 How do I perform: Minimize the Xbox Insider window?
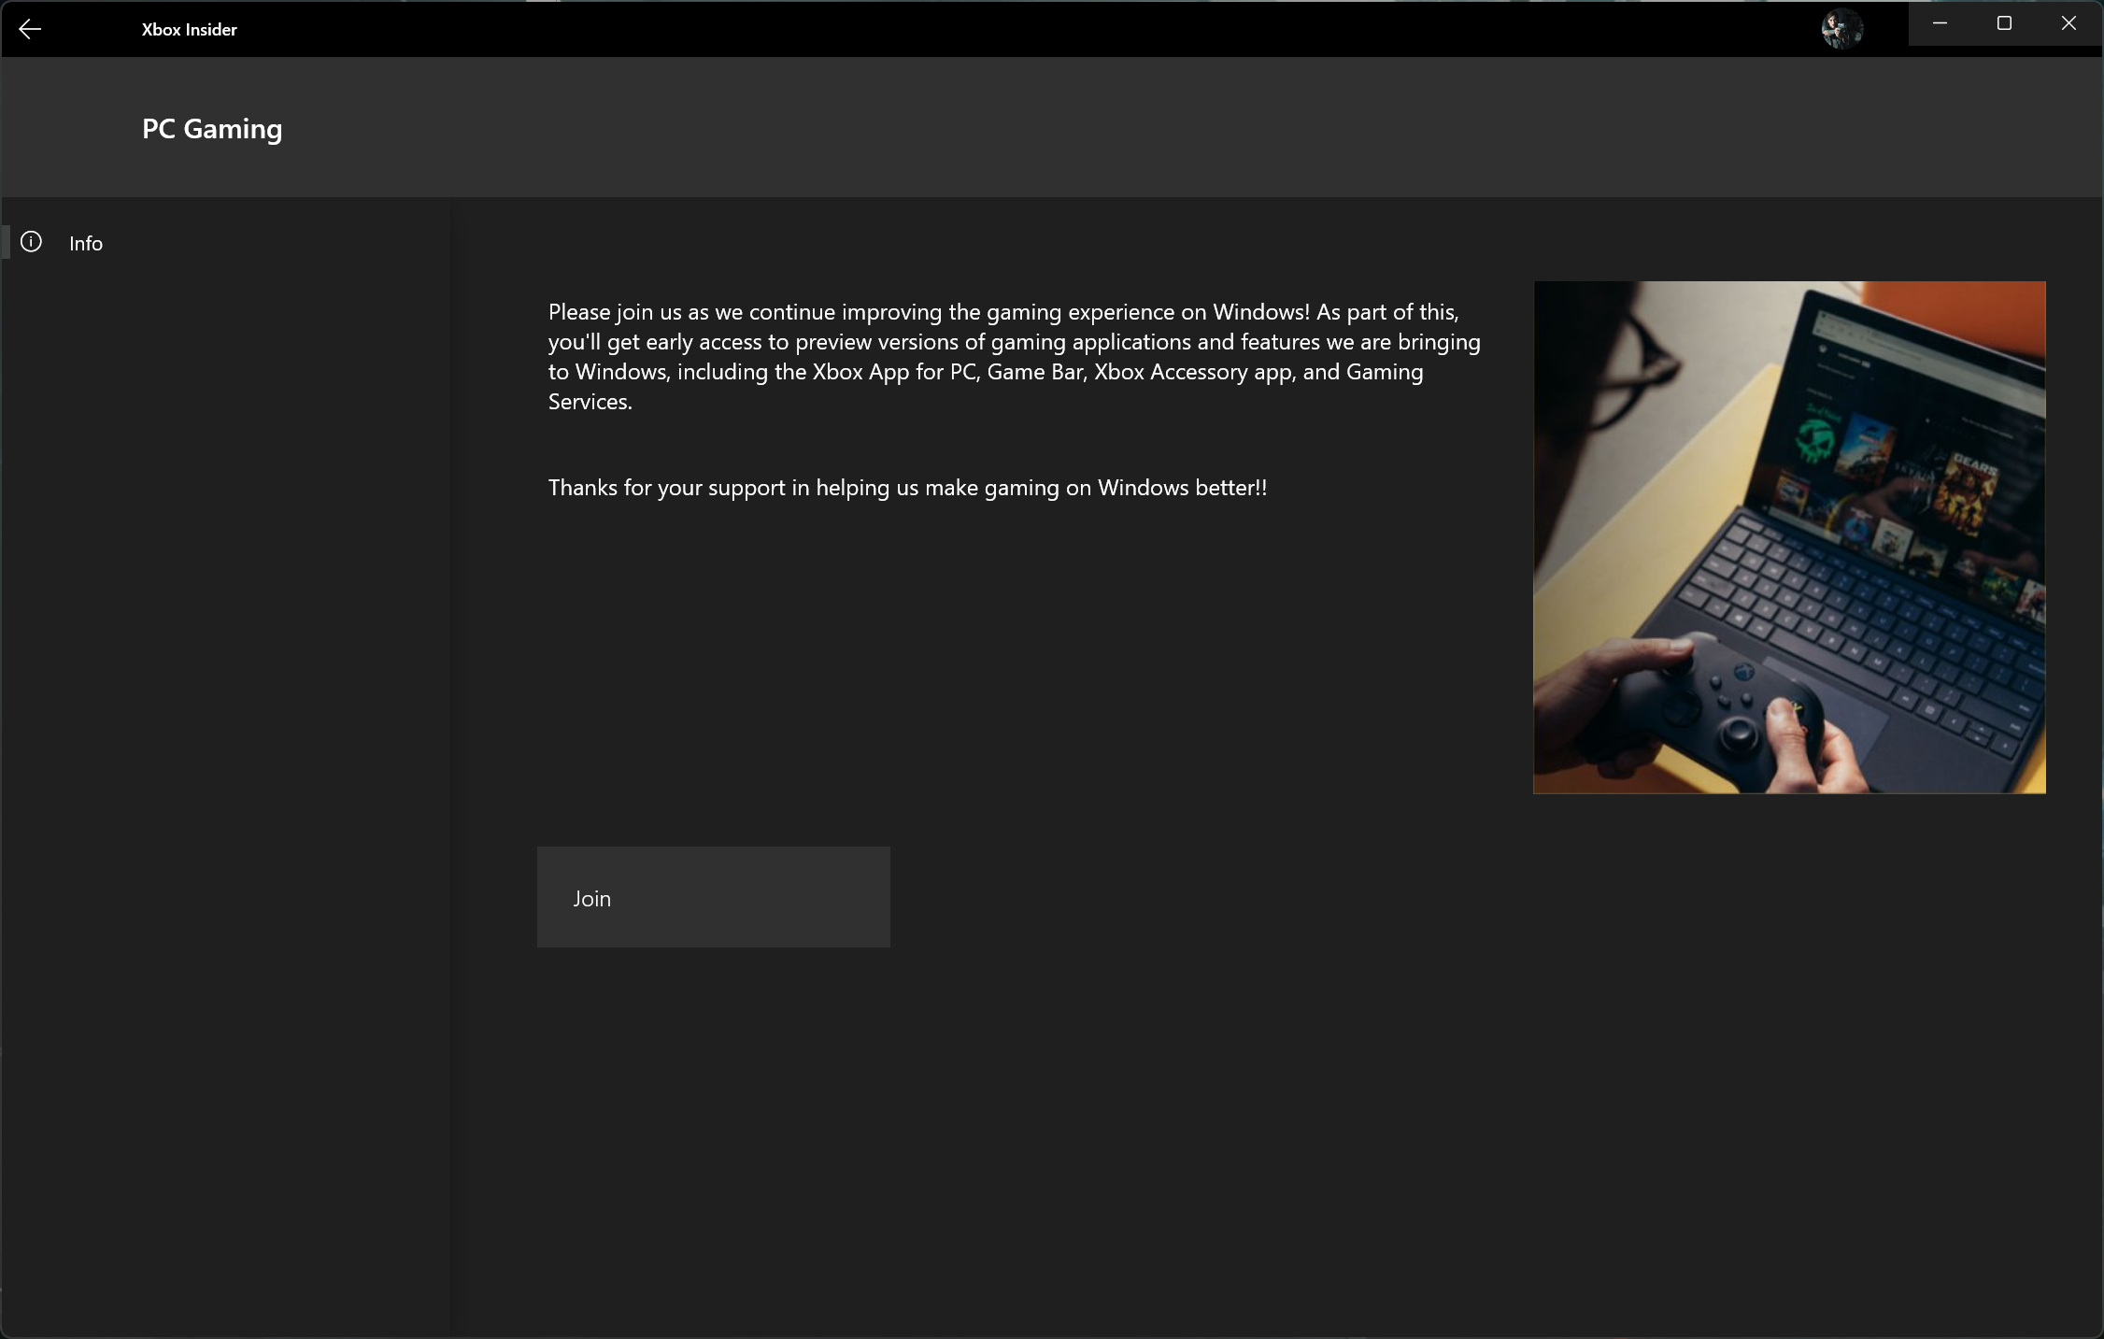pyautogui.click(x=1940, y=23)
